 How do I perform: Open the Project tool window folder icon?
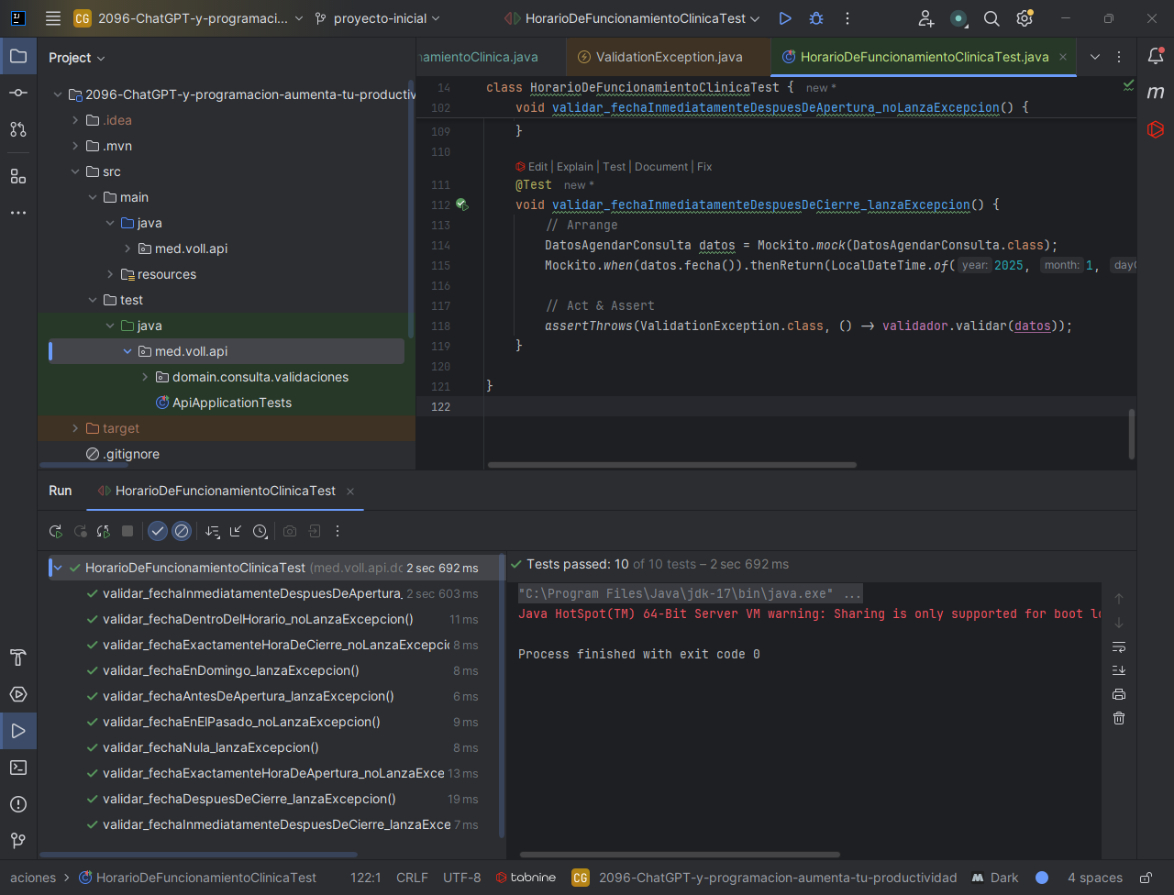[18, 56]
